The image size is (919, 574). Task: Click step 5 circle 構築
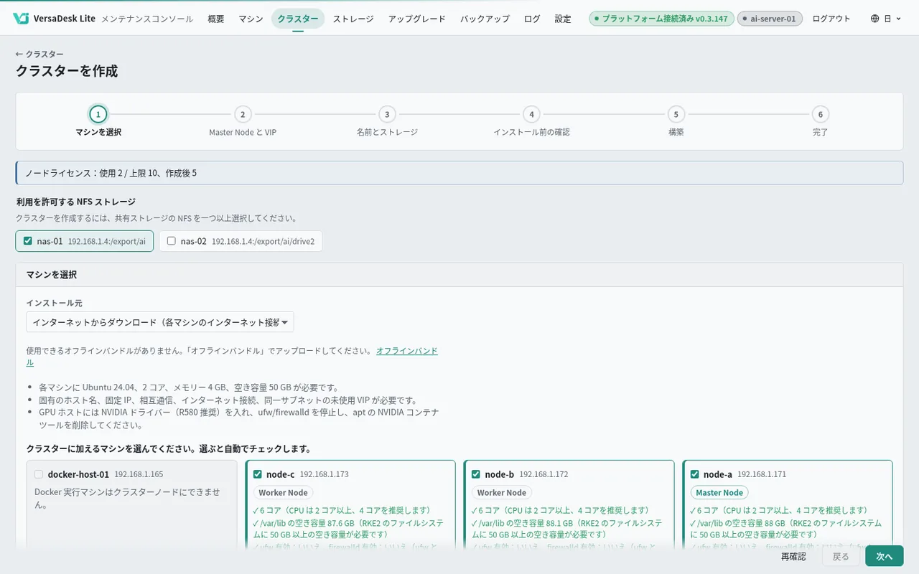pyautogui.click(x=676, y=114)
